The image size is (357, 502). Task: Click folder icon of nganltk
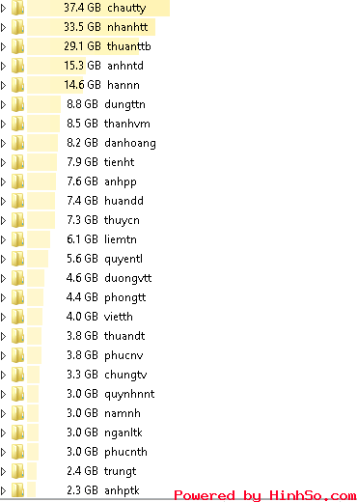tap(17, 432)
